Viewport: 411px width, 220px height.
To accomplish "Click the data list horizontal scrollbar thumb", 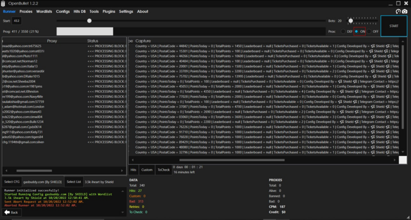I will click(34, 171).
